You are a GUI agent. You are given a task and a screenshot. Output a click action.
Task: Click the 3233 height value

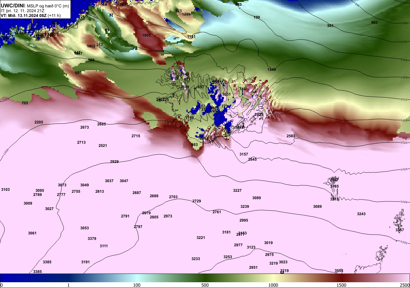pos(196,259)
